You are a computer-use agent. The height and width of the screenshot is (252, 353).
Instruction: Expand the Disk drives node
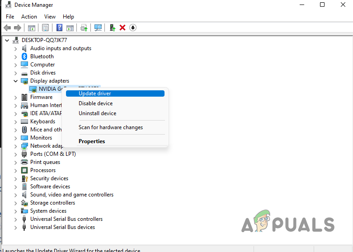[15, 73]
